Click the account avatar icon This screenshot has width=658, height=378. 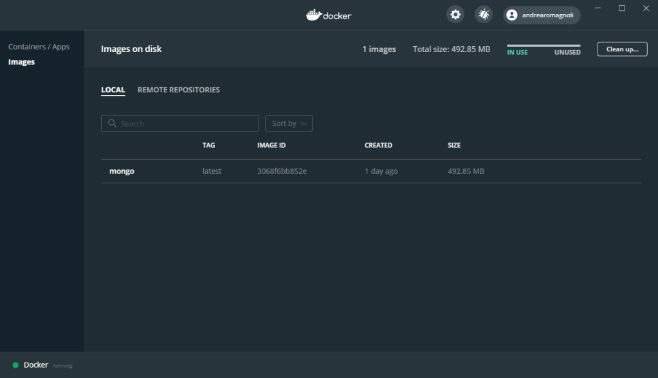coord(511,15)
